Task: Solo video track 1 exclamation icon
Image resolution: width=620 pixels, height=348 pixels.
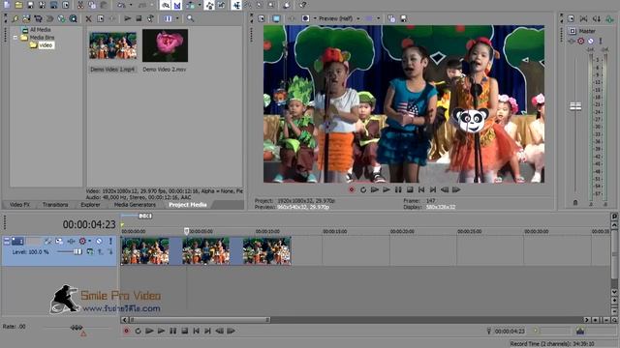Action: (110, 241)
